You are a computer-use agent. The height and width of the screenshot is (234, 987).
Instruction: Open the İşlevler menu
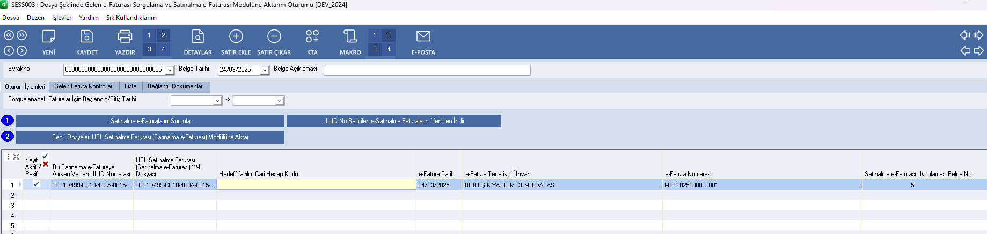pyautogui.click(x=62, y=18)
